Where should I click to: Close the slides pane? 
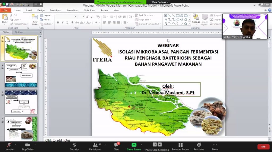pos(40,32)
